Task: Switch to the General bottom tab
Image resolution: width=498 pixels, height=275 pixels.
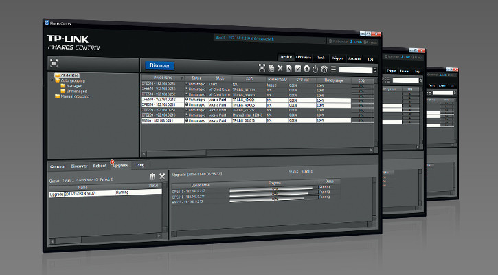Action: pos(58,166)
